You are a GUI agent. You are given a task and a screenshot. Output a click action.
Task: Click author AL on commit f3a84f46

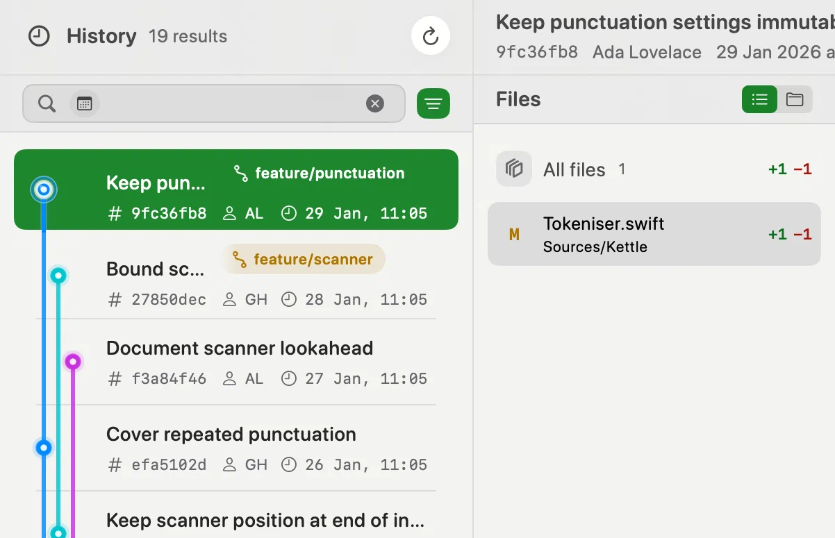(254, 378)
